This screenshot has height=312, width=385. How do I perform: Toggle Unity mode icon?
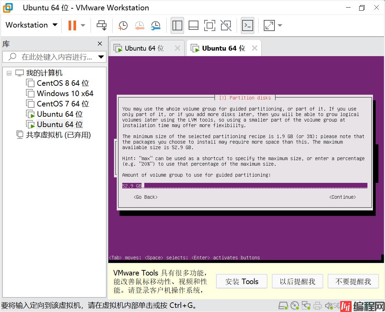226,25
